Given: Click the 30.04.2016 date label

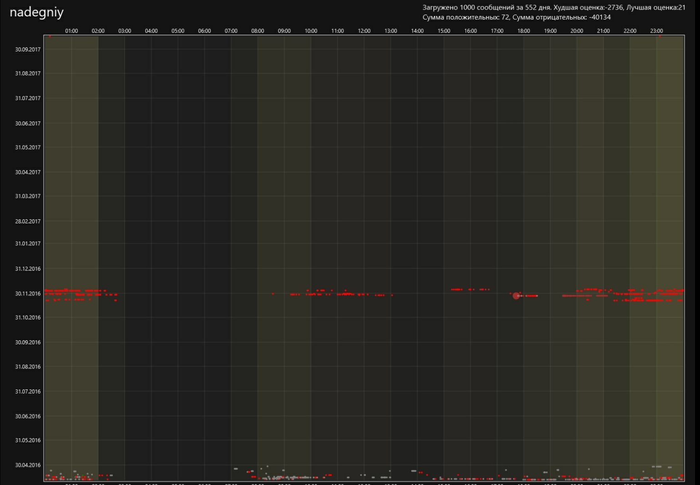Looking at the screenshot, I should (28, 465).
